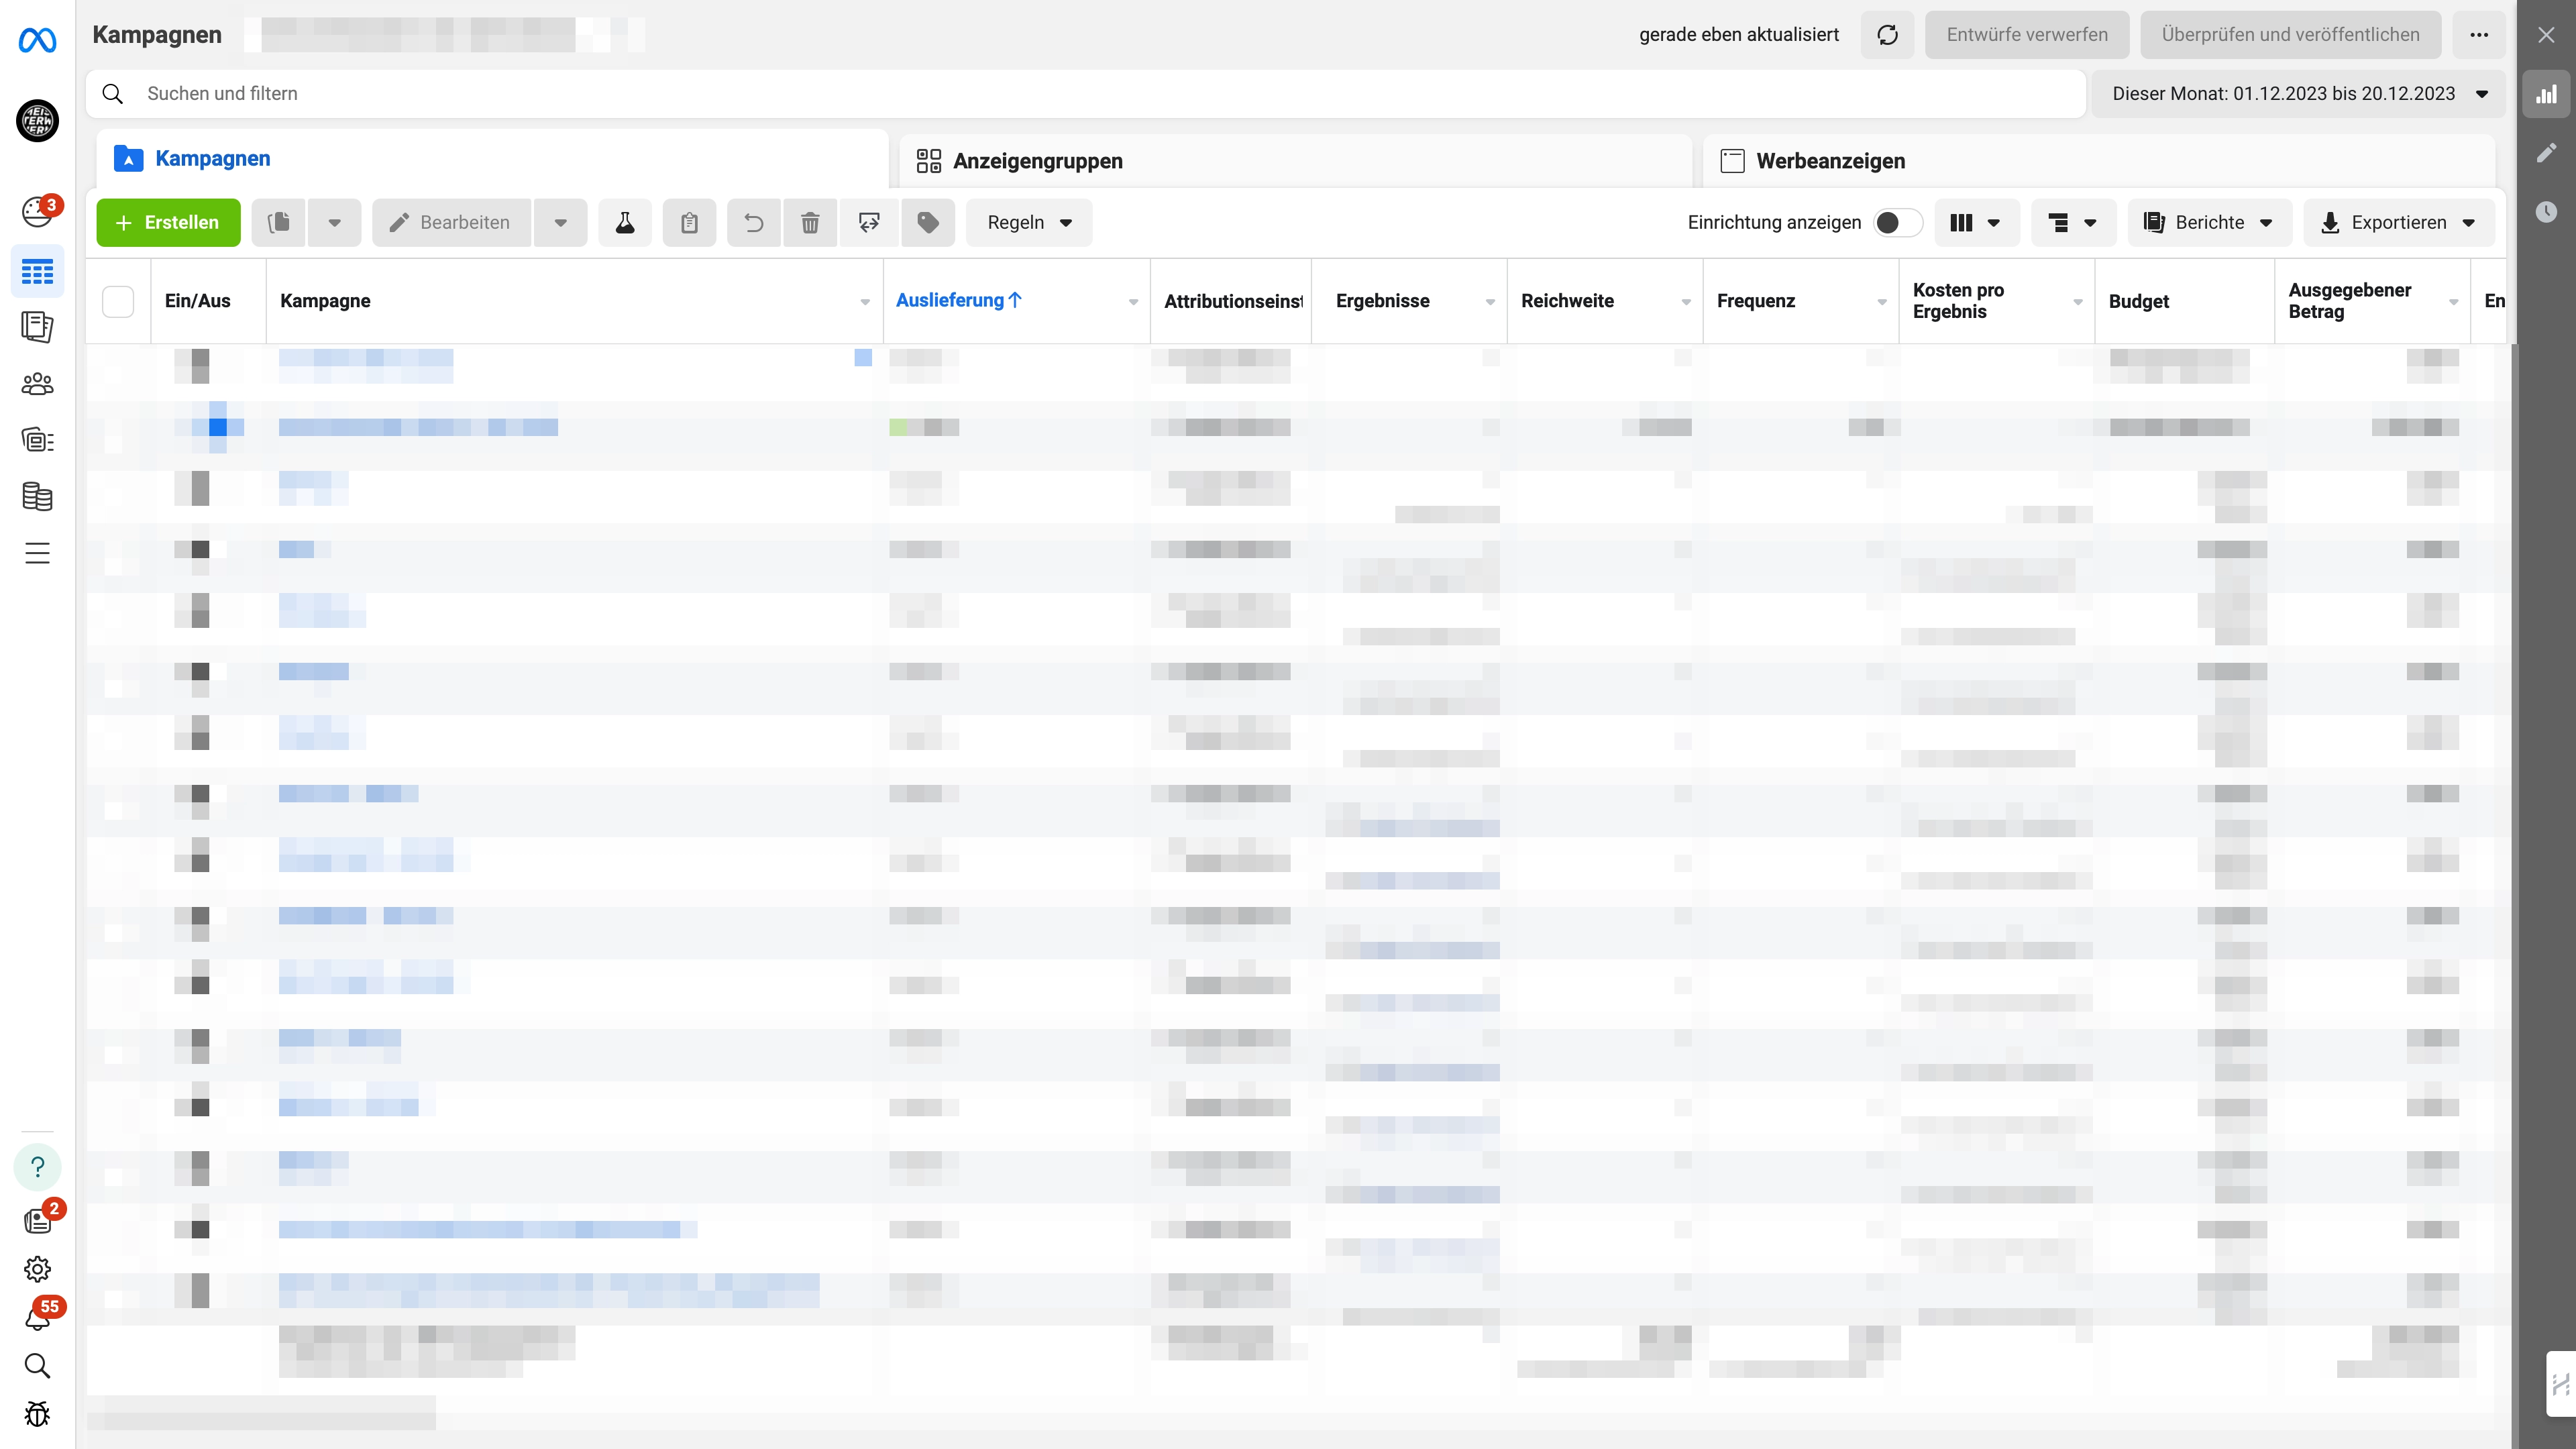Viewport: 2576px width, 1449px height.
Task: Open the Regeln dropdown
Action: coord(1029,222)
